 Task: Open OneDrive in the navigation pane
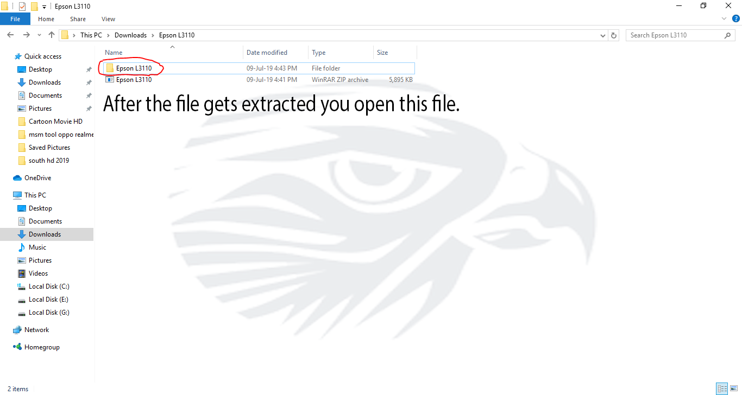pos(37,178)
